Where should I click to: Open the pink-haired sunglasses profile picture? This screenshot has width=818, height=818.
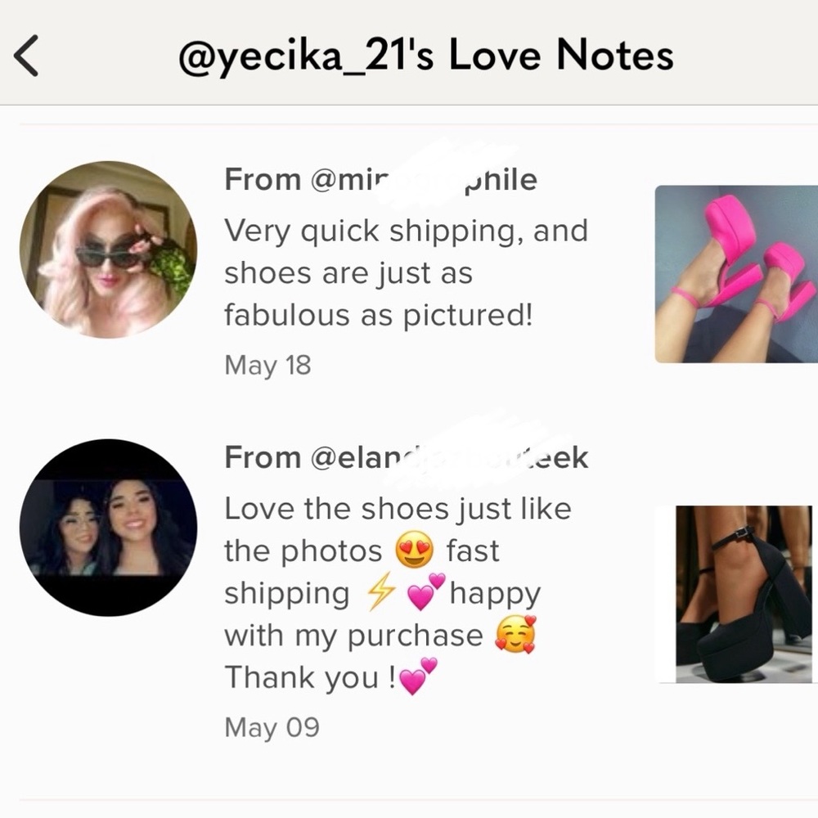tap(109, 249)
